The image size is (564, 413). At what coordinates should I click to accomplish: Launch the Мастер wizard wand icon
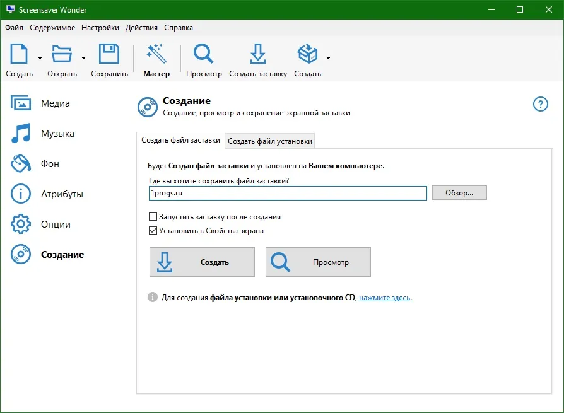[156, 54]
